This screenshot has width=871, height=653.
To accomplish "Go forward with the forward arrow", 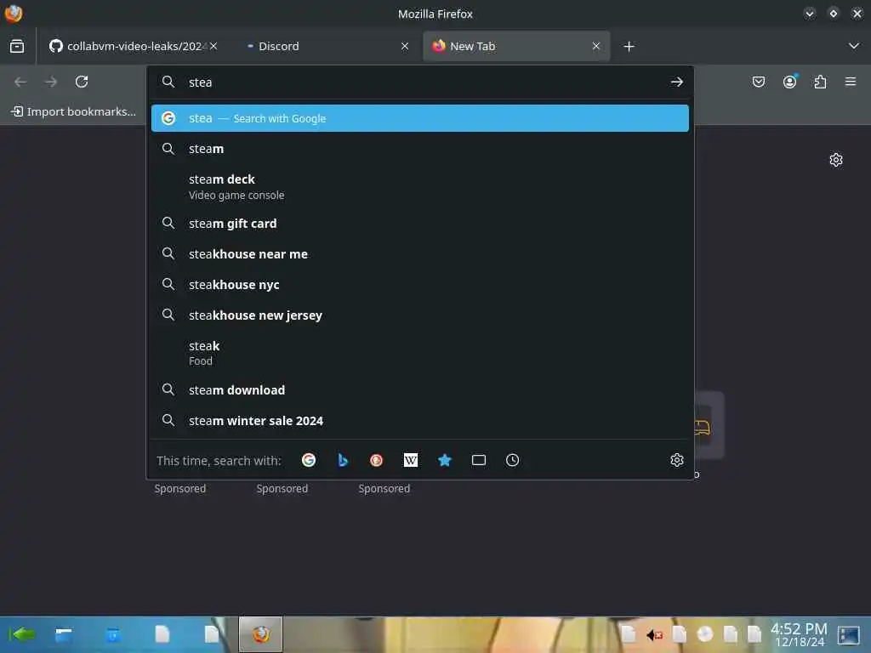I will click(x=51, y=82).
